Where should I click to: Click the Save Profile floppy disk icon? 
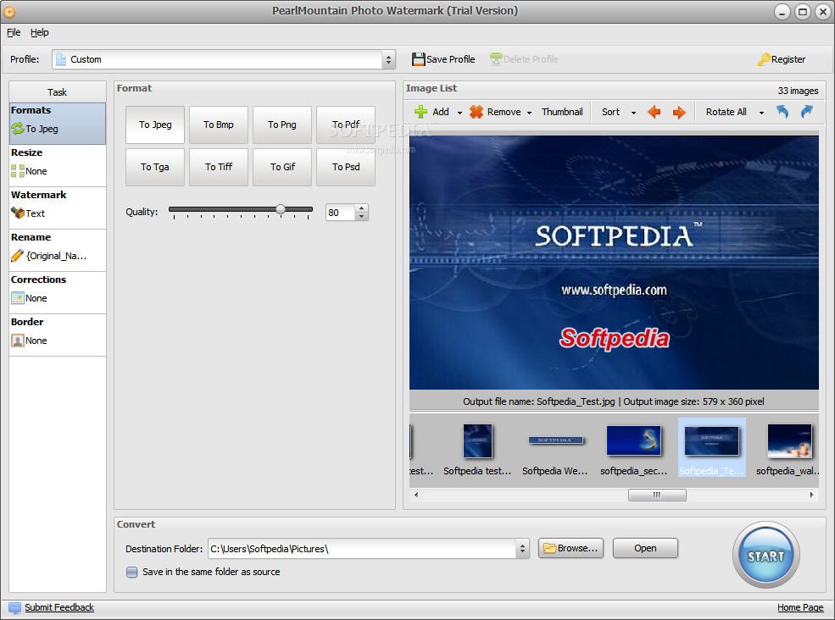[419, 59]
